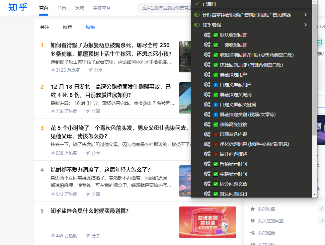Click the share icon under the monkey question
This screenshot has width=325, height=245.
coord(90,70)
